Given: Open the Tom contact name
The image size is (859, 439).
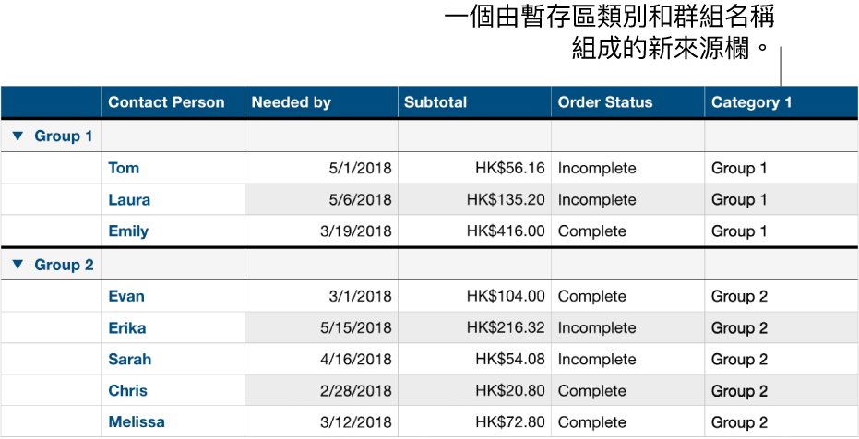Looking at the screenshot, I should pyautogui.click(x=124, y=168).
